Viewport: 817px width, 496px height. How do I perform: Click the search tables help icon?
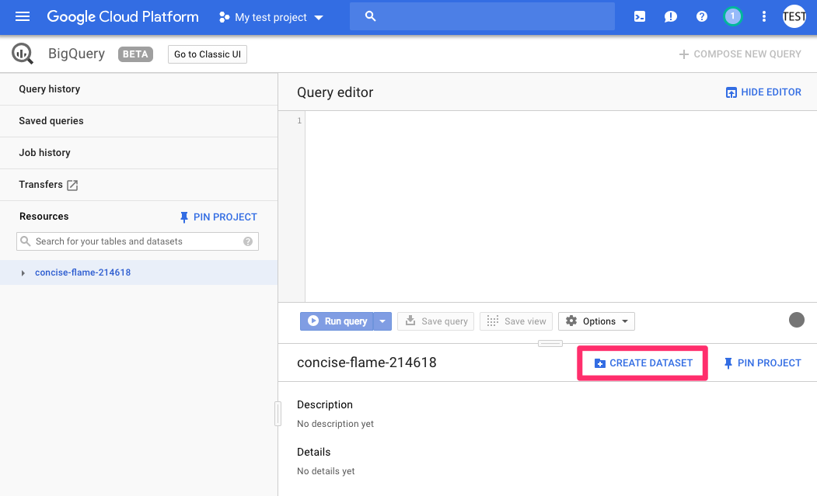248,241
